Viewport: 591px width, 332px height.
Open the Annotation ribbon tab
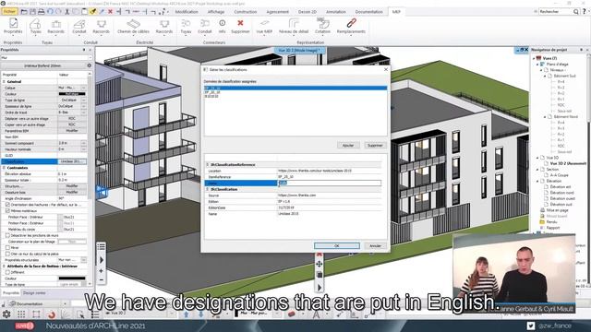(x=336, y=12)
